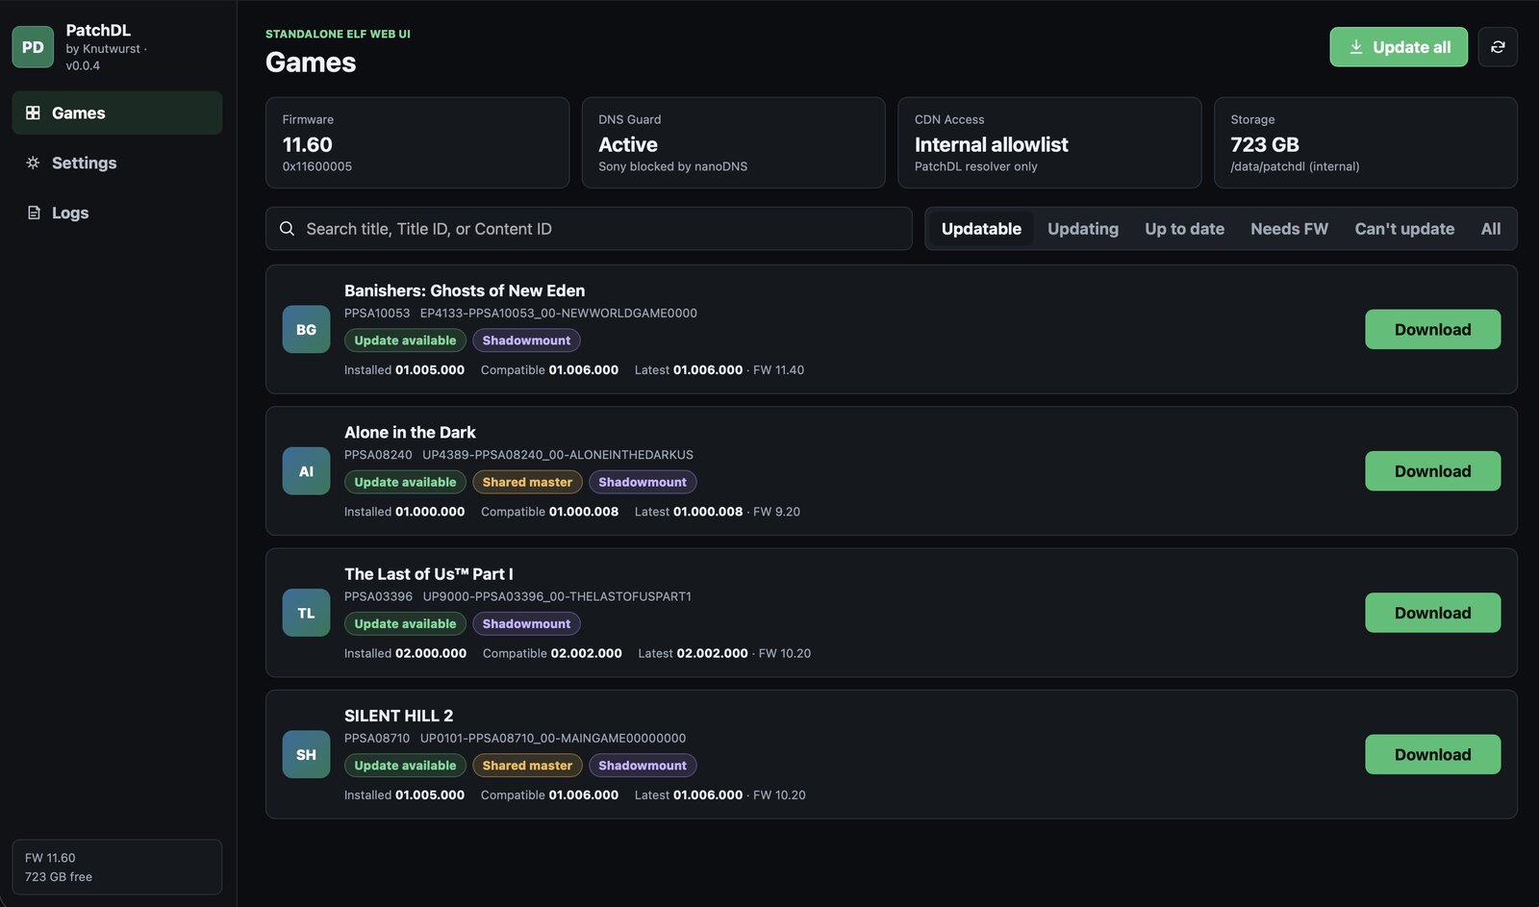The width and height of the screenshot is (1539, 907).
Task: Download update for Banishers: Ghosts of New Eden
Action: (1432, 329)
